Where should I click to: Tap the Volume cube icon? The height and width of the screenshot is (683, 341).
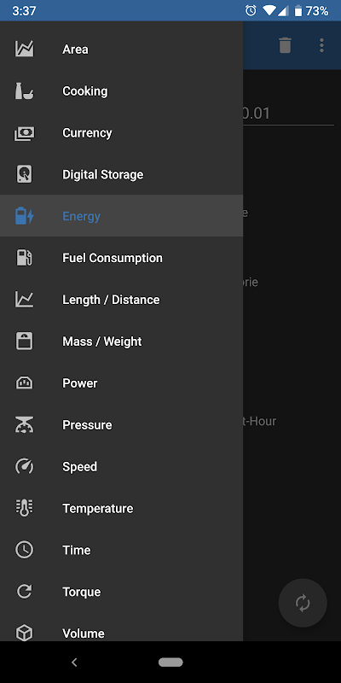[x=25, y=633]
